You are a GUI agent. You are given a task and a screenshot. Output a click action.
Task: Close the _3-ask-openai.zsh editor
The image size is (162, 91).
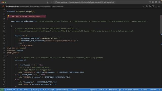click(x=156, y=6)
